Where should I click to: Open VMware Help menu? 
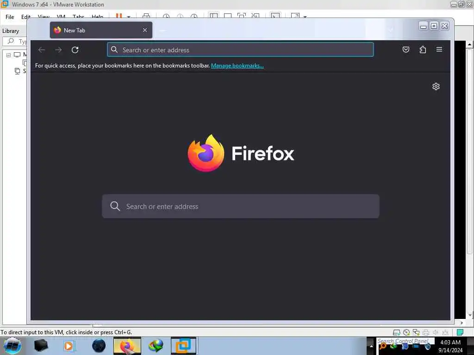(x=97, y=17)
